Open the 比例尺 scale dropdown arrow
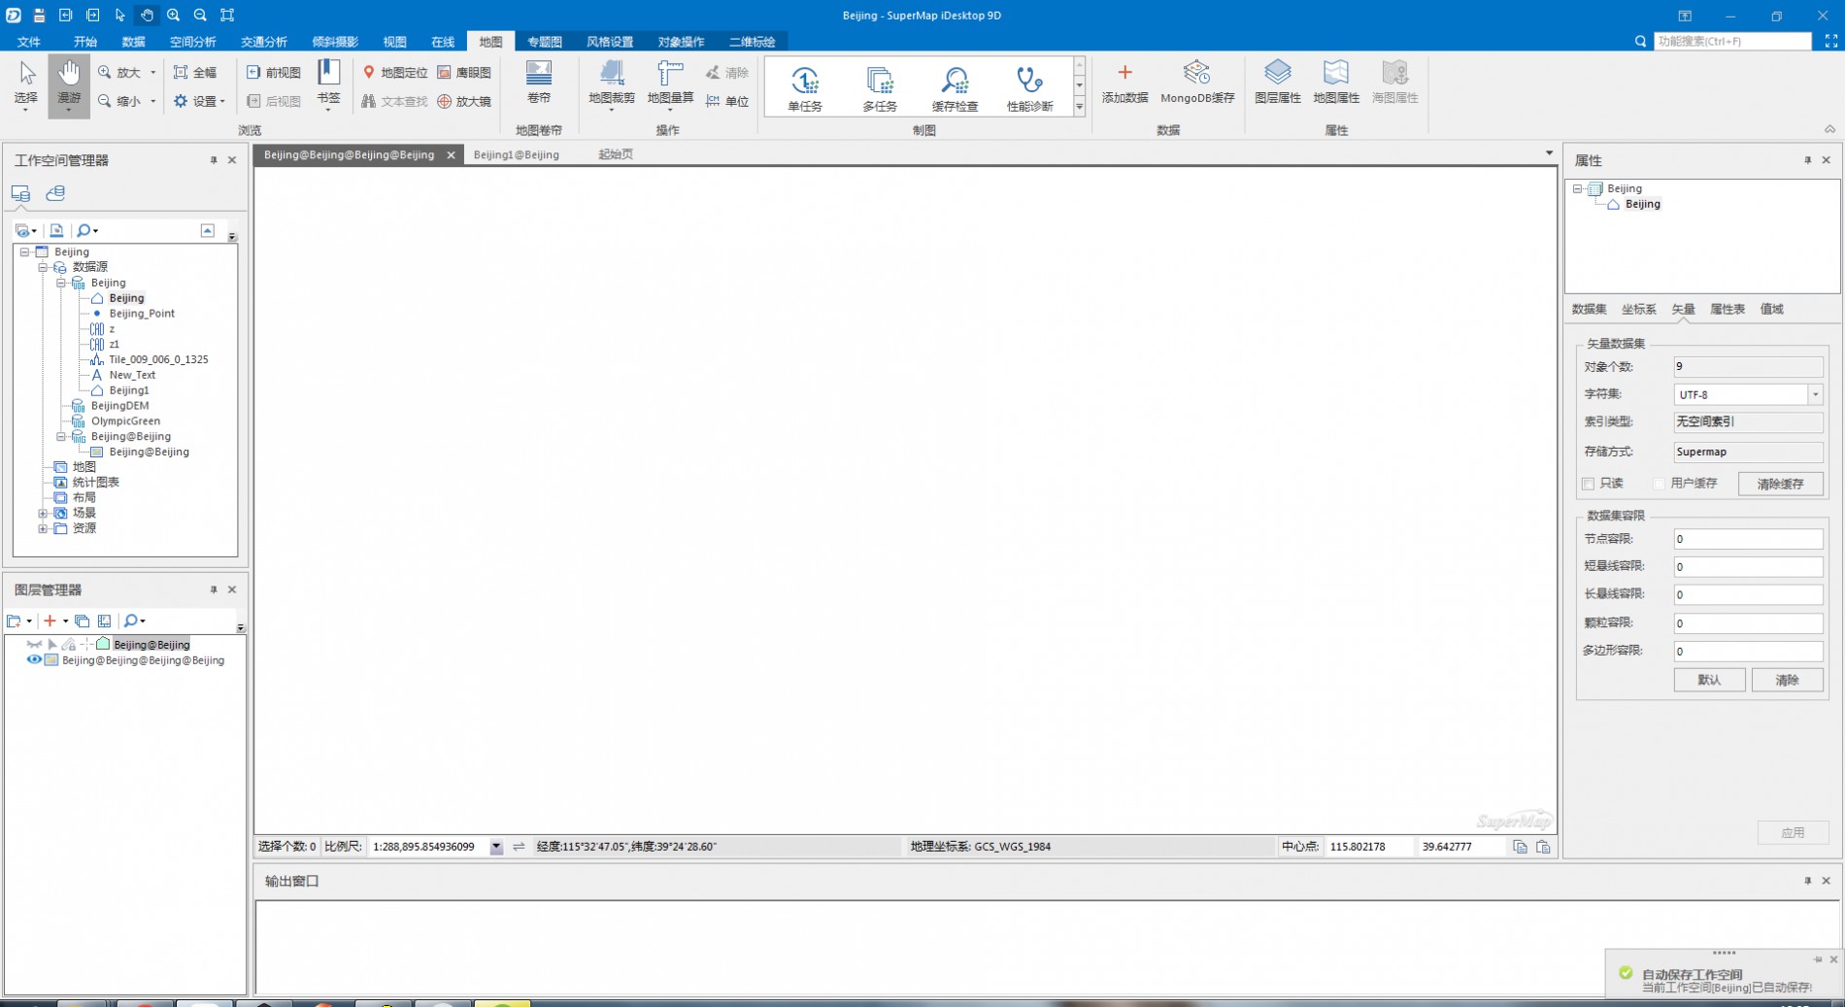 click(x=496, y=847)
